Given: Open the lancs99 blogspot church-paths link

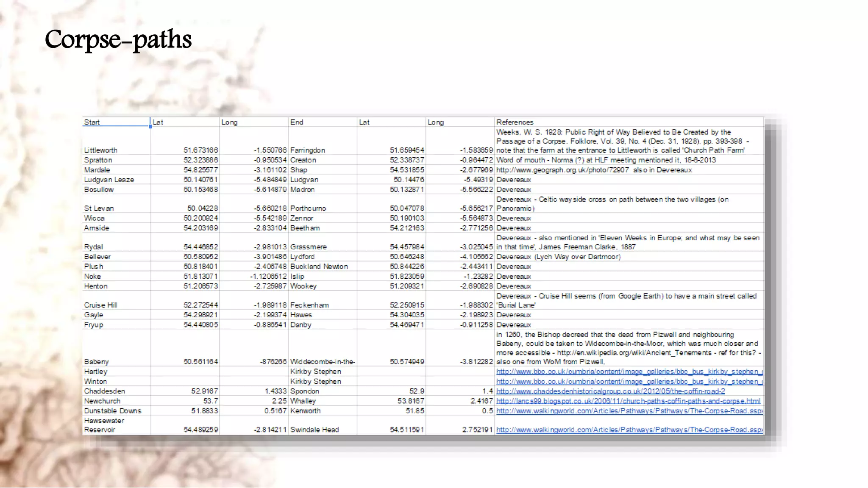Looking at the screenshot, I should click(x=628, y=401).
